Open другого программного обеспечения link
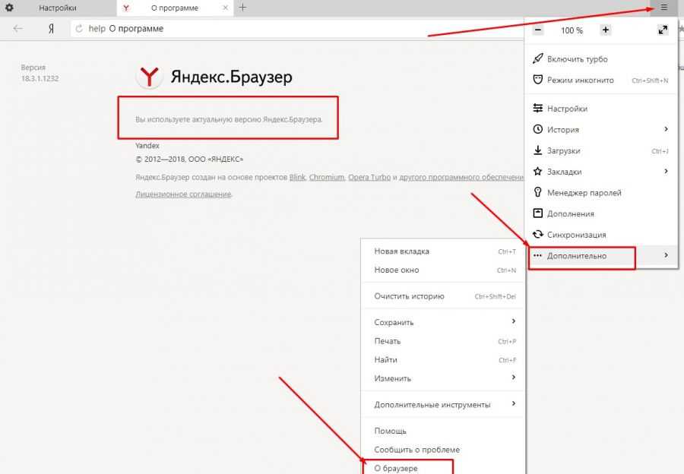Viewport: 684px width, 474px height. coord(461,178)
